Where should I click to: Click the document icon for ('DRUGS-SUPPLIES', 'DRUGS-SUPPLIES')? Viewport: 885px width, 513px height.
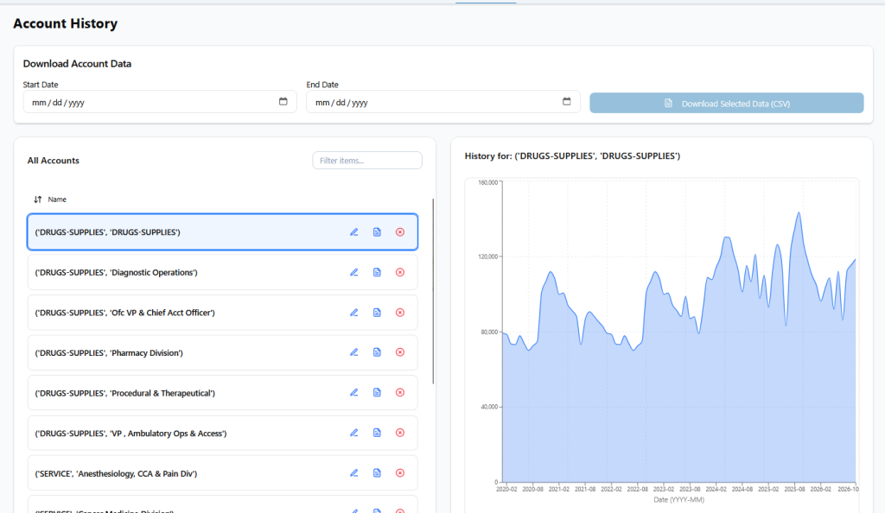(377, 232)
